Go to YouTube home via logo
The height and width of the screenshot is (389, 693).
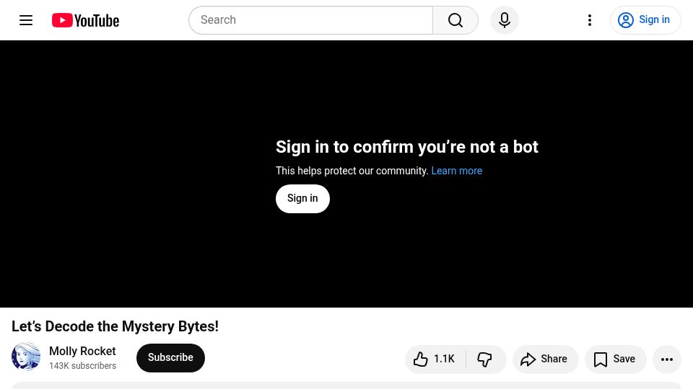(x=85, y=20)
